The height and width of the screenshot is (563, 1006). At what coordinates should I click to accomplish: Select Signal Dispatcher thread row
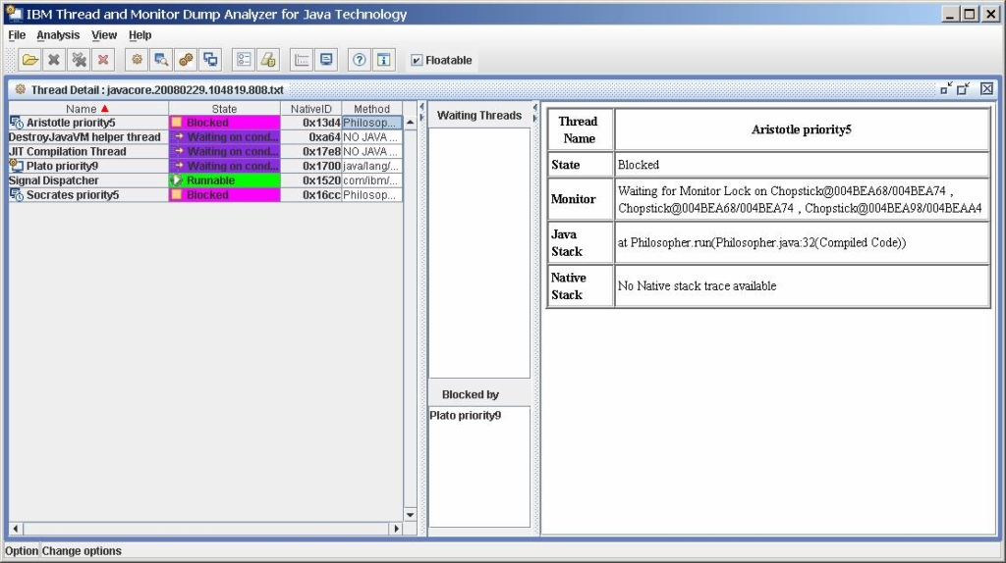pos(205,180)
